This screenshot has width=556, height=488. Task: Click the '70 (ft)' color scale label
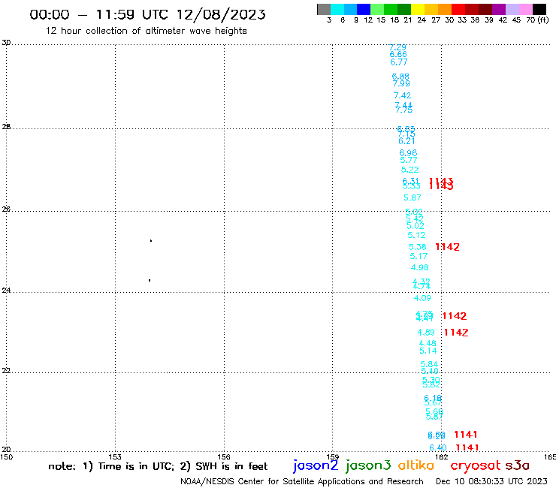(x=537, y=20)
